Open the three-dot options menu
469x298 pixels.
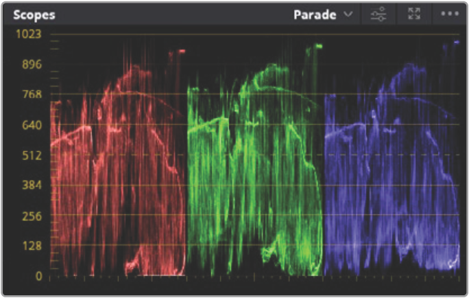449,14
